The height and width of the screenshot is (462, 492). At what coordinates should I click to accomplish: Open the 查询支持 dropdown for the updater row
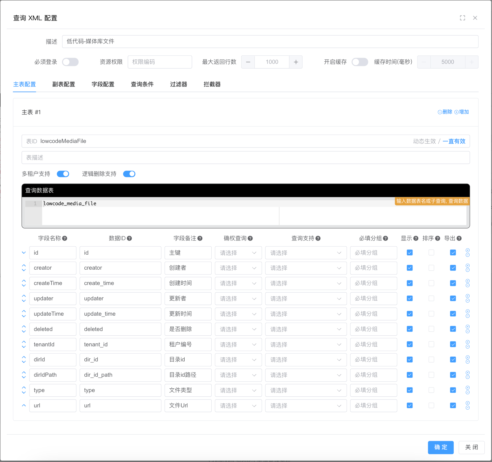tap(306, 298)
